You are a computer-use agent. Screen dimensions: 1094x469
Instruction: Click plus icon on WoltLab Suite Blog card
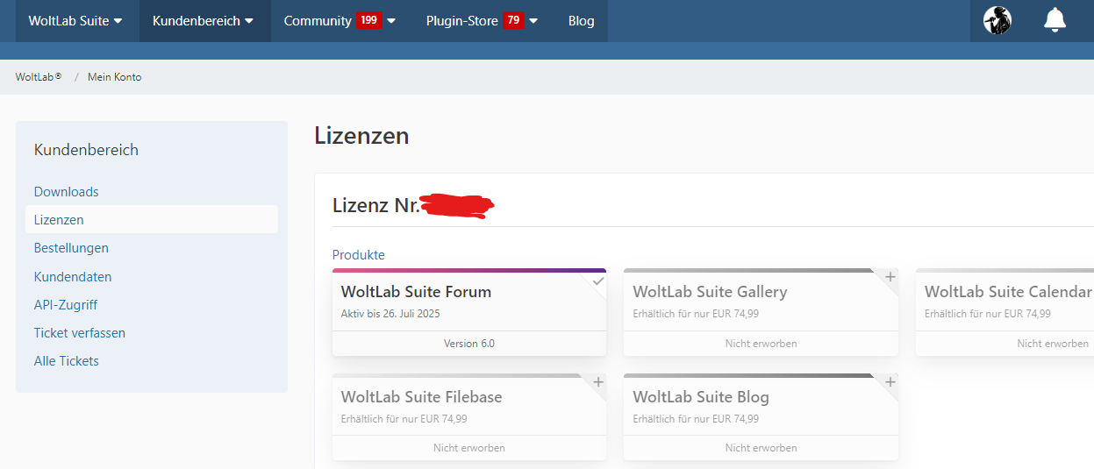tap(890, 382)
